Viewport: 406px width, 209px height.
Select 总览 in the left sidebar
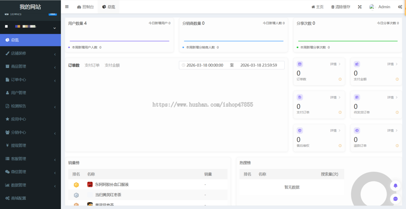pos(30,40)
